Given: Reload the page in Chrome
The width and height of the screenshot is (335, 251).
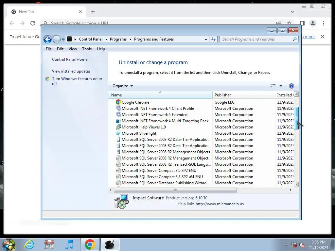Looking at the screenshot, I should coord(32,23).
